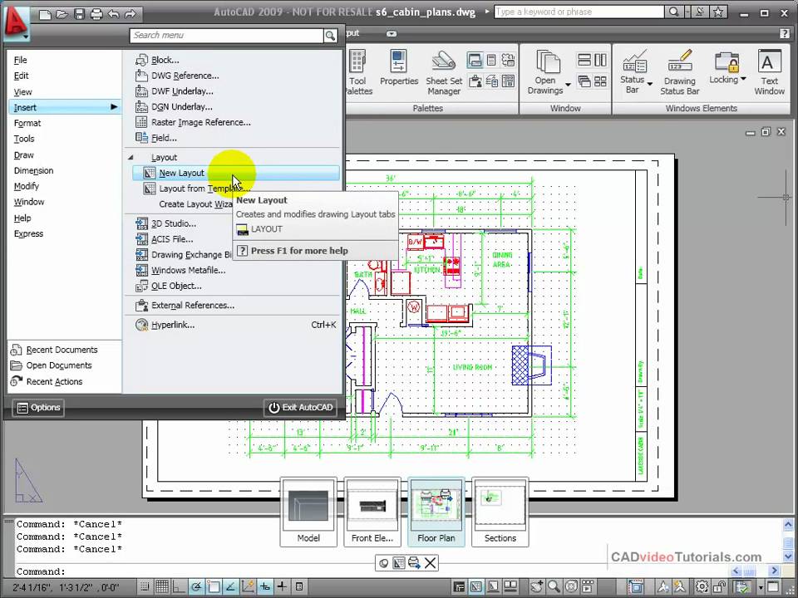Image resolution: width=798 pixels, height=598 pixels.
Task: Click the Redo arrow icon
Action: click(131, 14)
